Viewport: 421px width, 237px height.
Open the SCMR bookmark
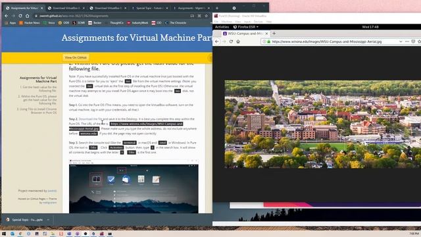(x=79, y=23)
